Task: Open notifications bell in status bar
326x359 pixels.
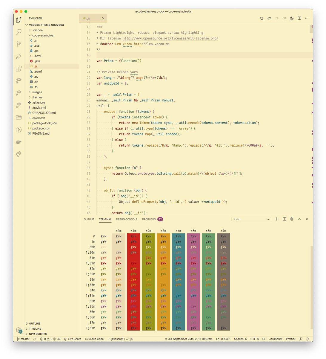Action: (x=307, y=339)
